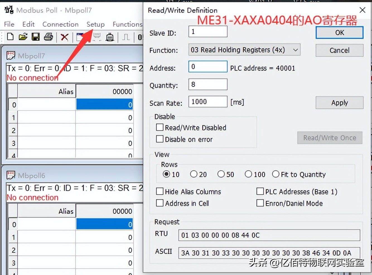Create a new poll document
Viewport: 372px width, 275px height.
tap(10, 37)
